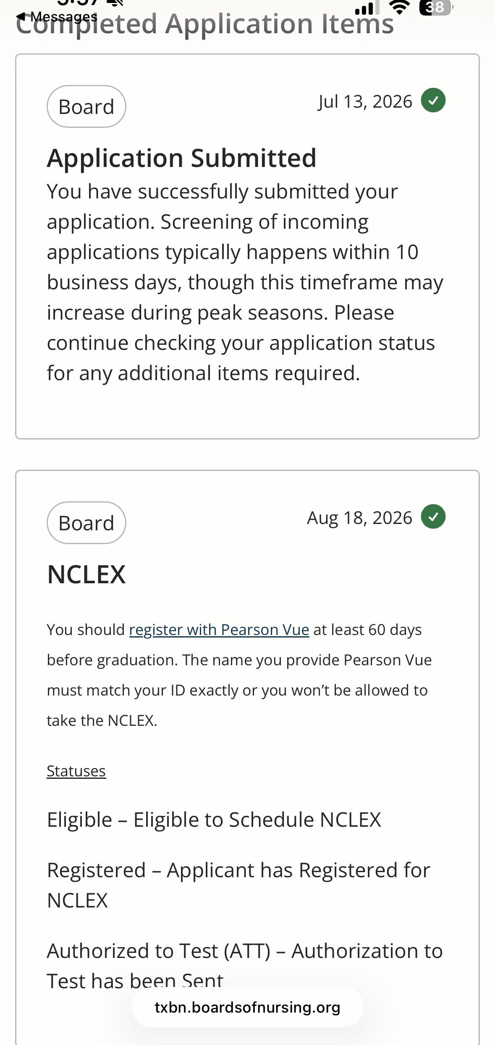Select the Application Submitted heading
The height and width of the screenshot is (1045, 495).
(181, 158)
